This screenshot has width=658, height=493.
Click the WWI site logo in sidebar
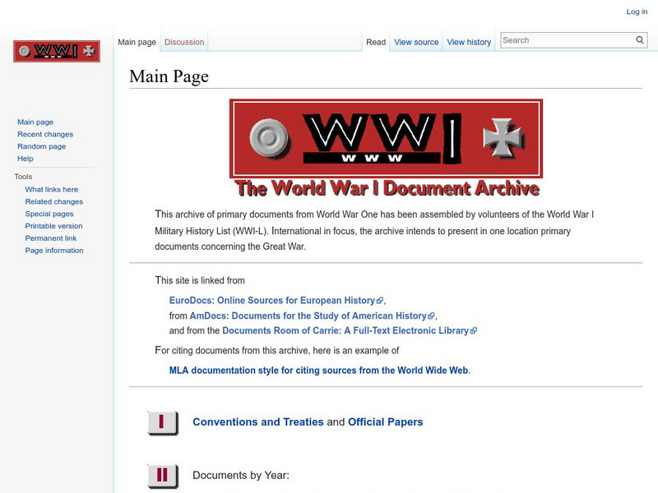click(x=57, y=51)
